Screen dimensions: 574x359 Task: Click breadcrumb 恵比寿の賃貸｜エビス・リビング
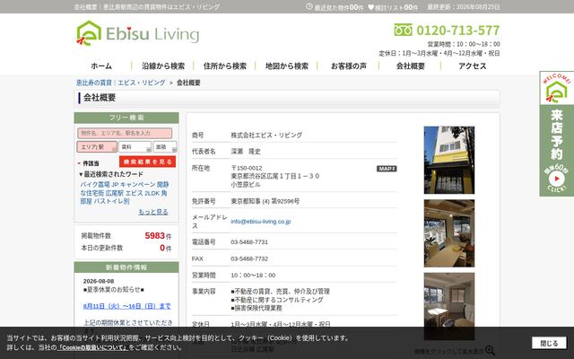(121, 83)
